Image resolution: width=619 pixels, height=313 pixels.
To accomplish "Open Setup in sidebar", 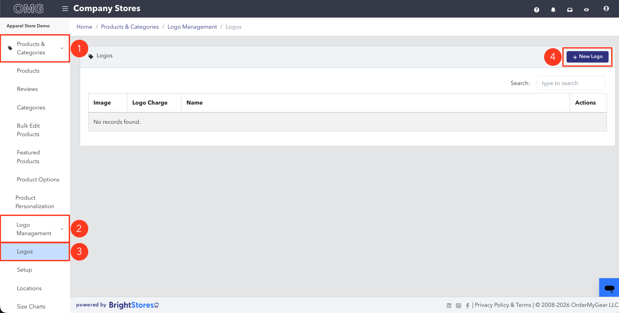I will [24, 270].
